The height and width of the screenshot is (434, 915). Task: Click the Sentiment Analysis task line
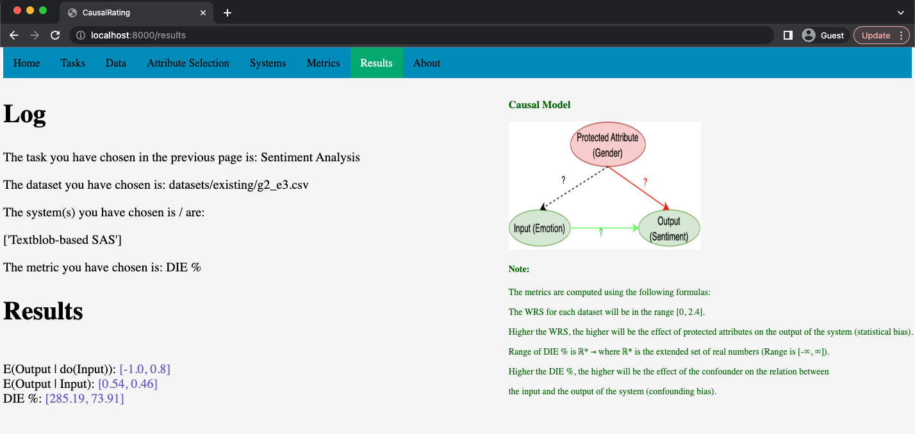(x=181, y=157)
